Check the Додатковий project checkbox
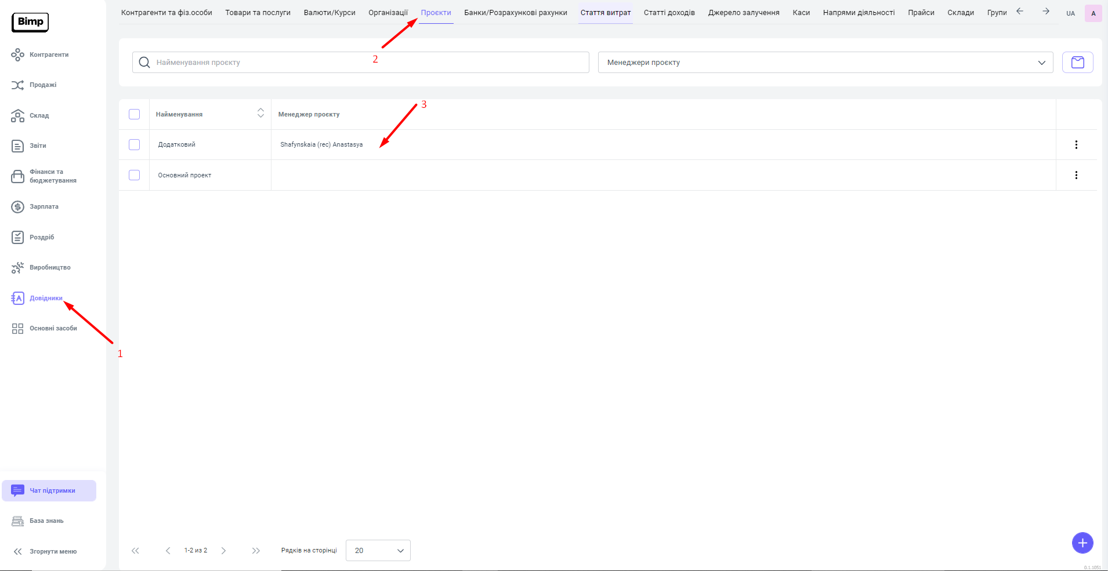The width and height of the screenshot is (1108, 571). click(x=134, y=145)
